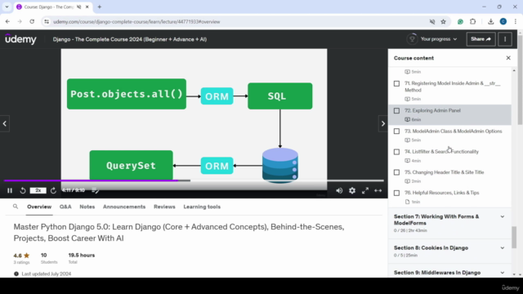
Task: Open the browser downloads icon
Action: (490, 22)
